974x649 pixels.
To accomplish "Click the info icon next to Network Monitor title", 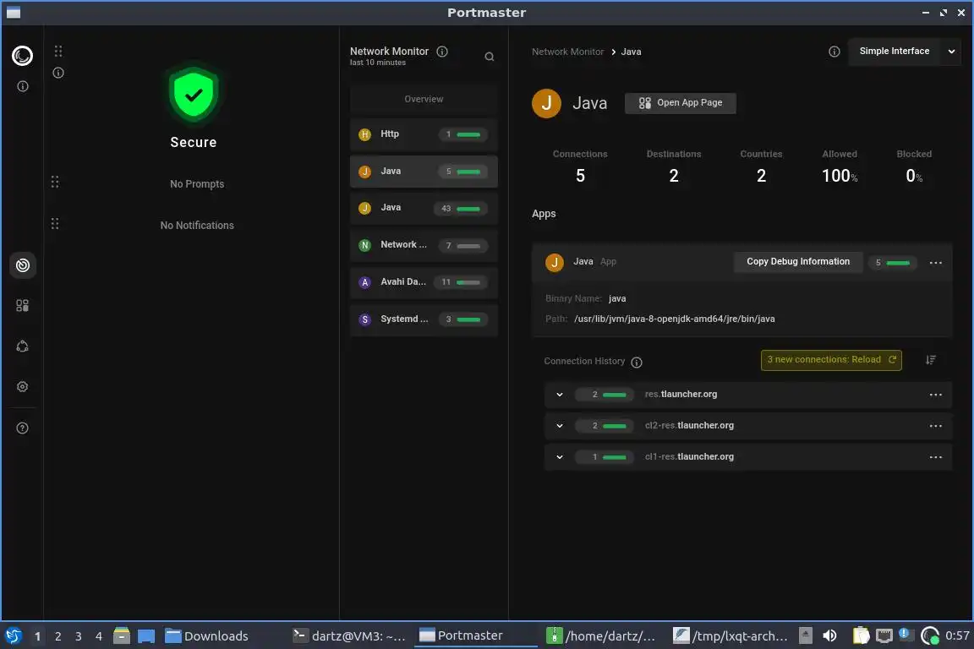I will point(442,52).
